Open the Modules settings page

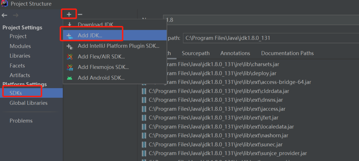click(x=20, y=46)
